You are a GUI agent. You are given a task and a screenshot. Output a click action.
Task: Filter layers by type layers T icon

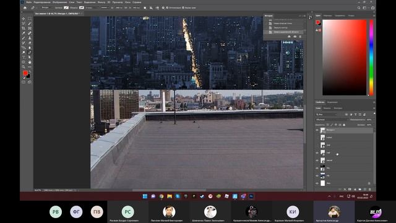355,115
